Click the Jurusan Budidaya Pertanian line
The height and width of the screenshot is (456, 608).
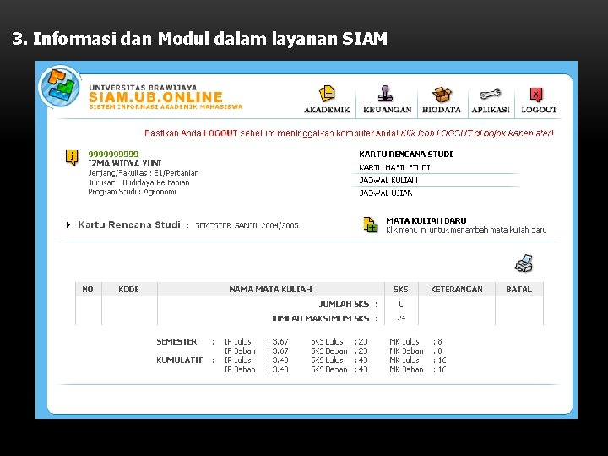pos(138,182)
